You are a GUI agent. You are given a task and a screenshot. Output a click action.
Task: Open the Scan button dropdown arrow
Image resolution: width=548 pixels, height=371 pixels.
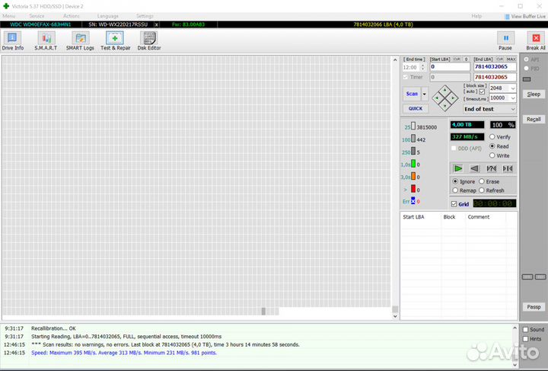pos(425,94)
